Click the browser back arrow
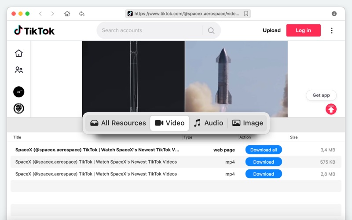This screenshot has width=352, height=220. point(40,14)
